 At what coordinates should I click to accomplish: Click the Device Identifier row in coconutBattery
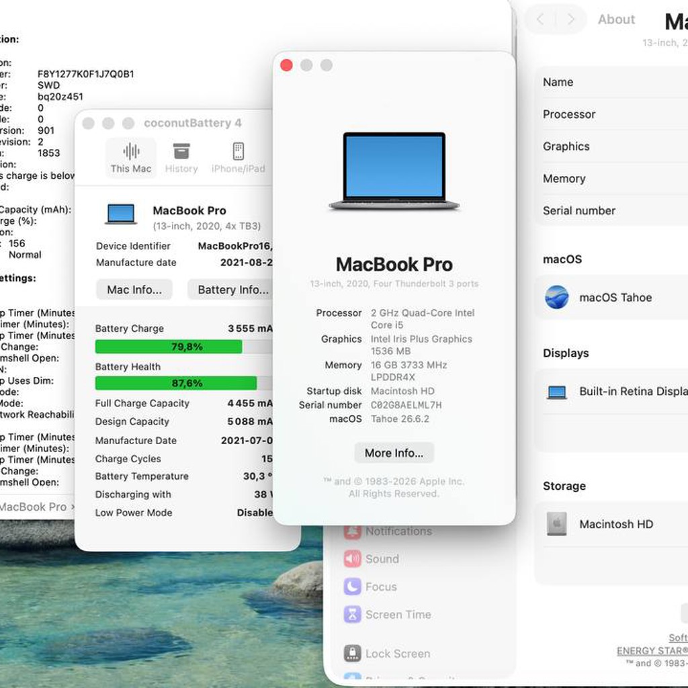pos(184,246)
